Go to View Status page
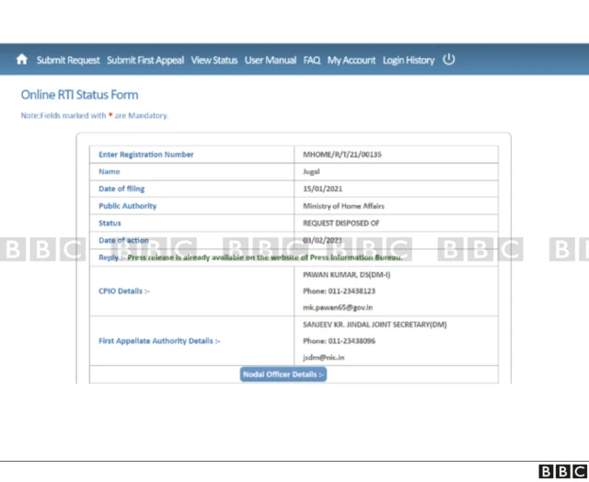This screenshot has height=482, width=589. (214, 61)
